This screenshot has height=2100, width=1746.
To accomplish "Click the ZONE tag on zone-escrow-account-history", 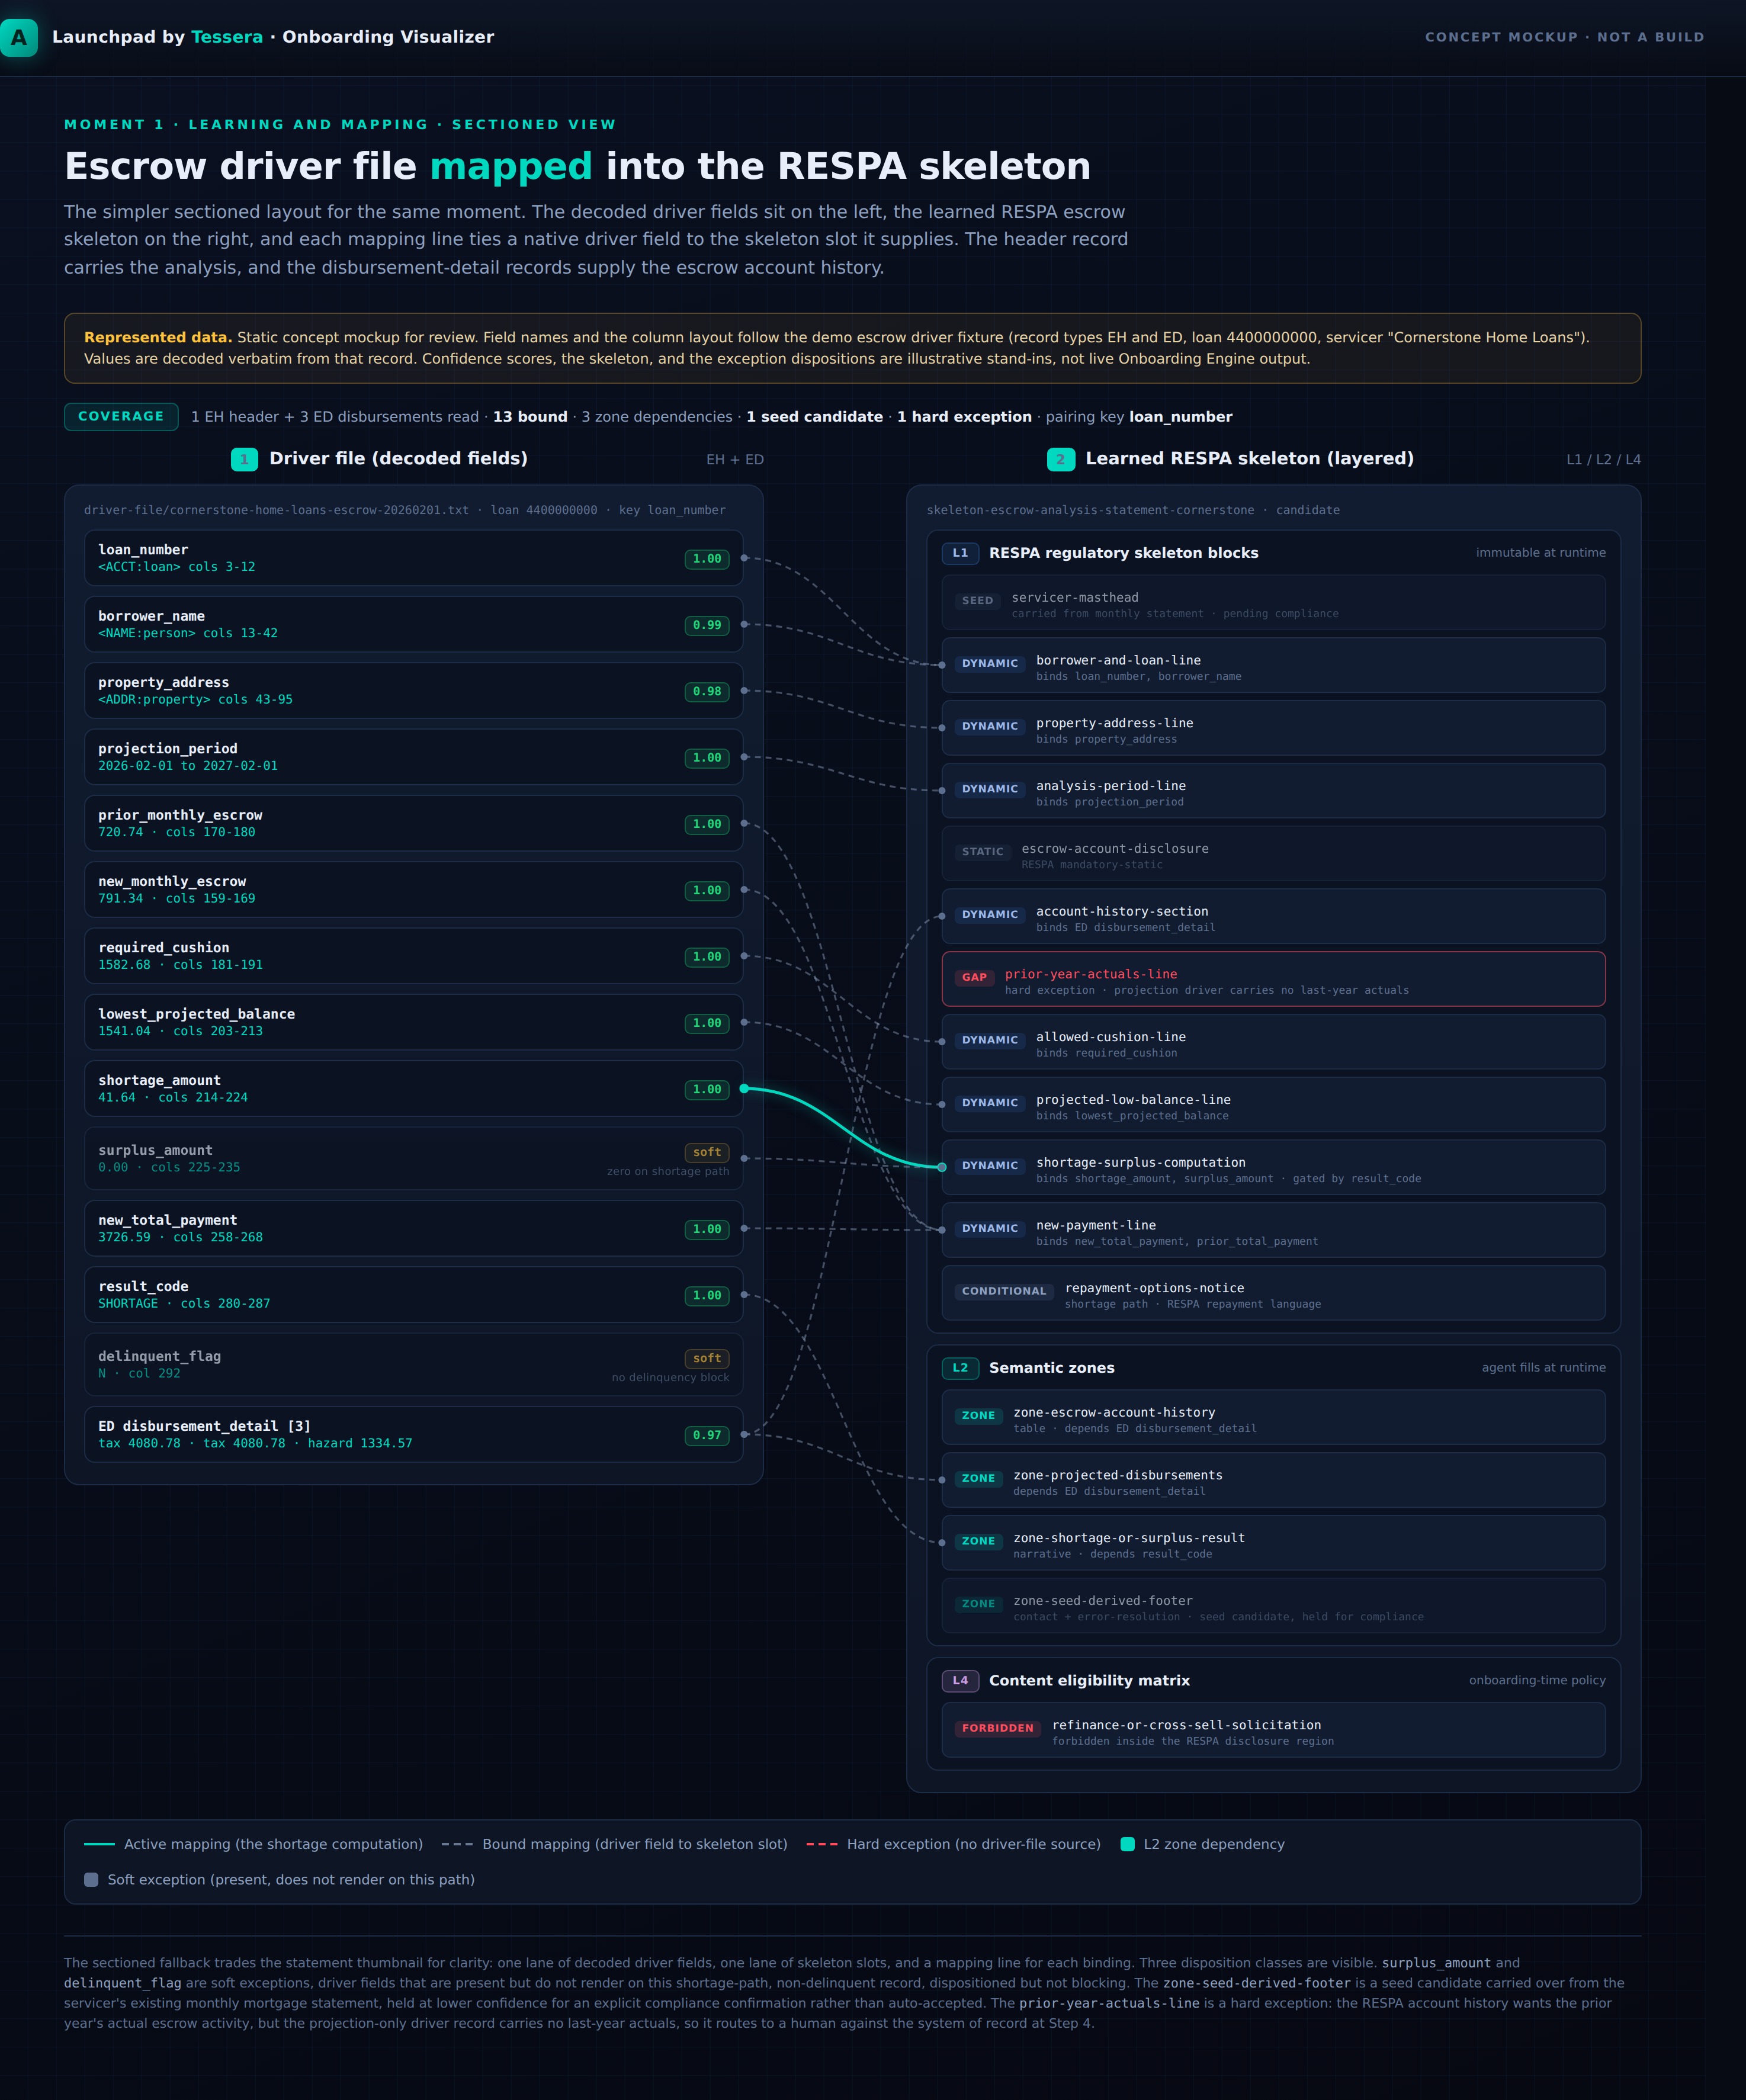I will pyautogui.click(x=978, y=1416).
